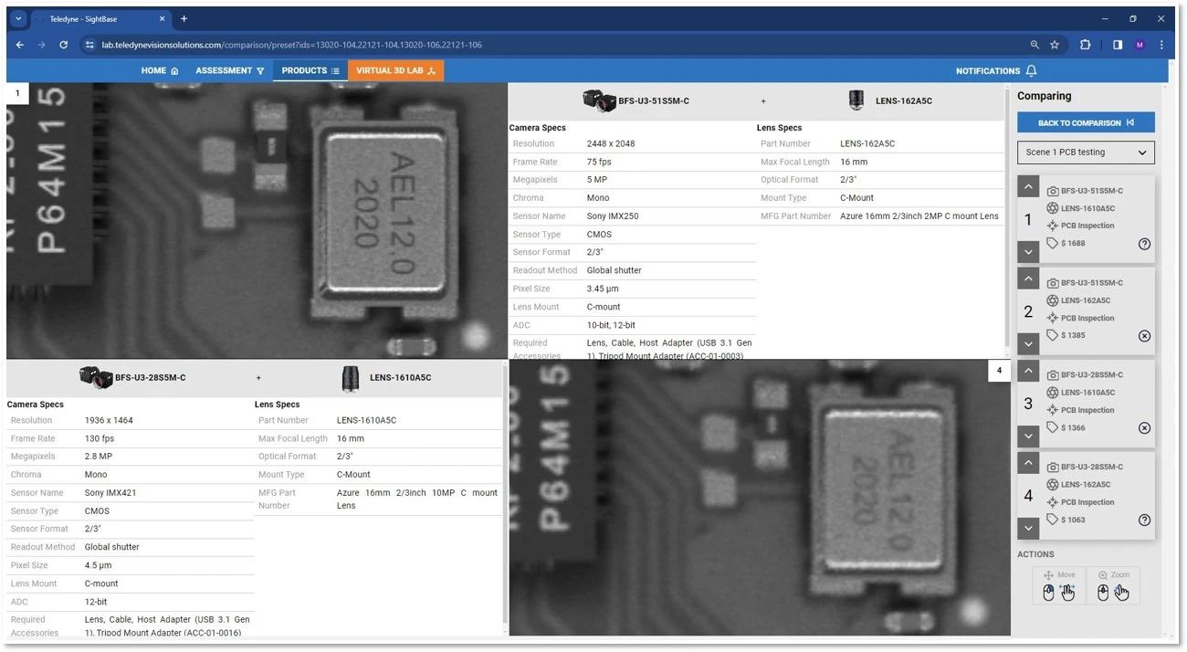Move comparison card 2 down
The image size is (1187, 652).
click(x=1028, y=344)
